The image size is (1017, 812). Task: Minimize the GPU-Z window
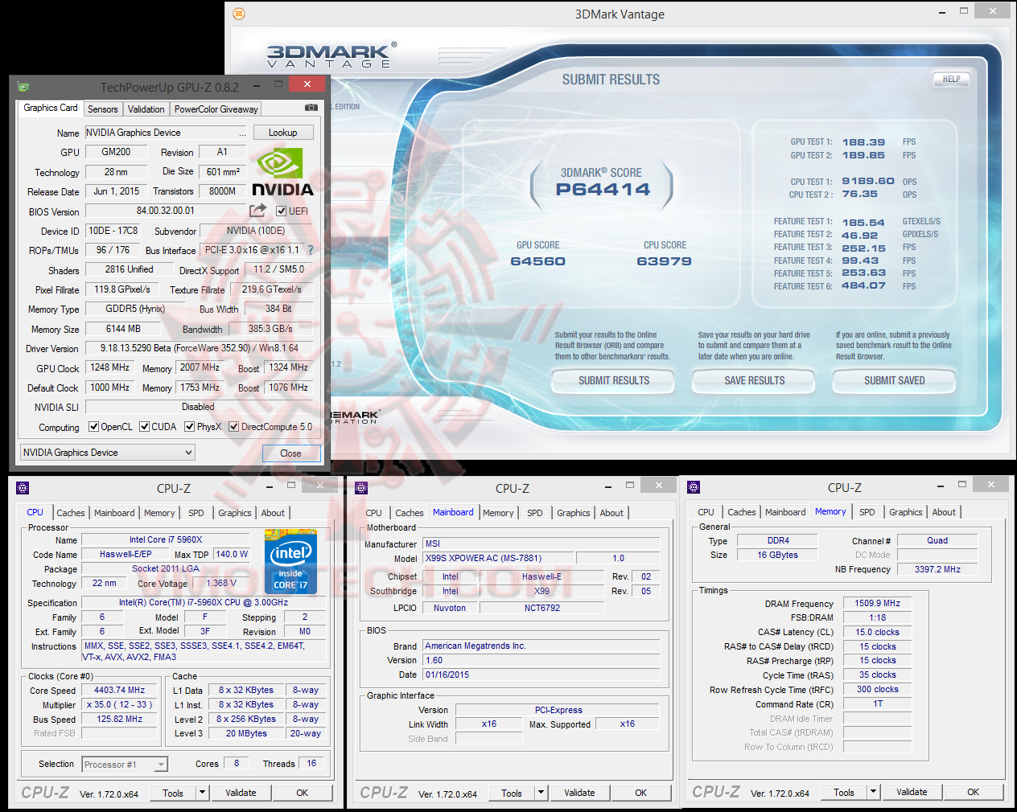click(x=257, y=84)
